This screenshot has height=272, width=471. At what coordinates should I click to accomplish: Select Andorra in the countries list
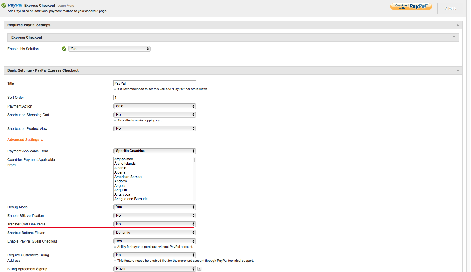coord(121,181)
